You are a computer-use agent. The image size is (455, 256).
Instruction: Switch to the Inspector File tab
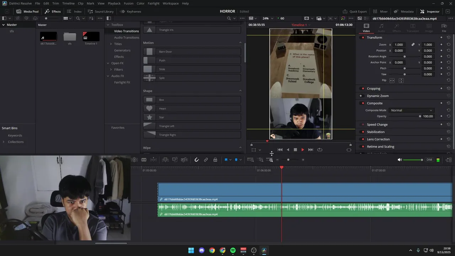pos(444,28)
